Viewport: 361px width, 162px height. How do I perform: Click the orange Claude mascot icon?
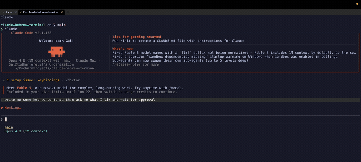click(x=56, y=51)
